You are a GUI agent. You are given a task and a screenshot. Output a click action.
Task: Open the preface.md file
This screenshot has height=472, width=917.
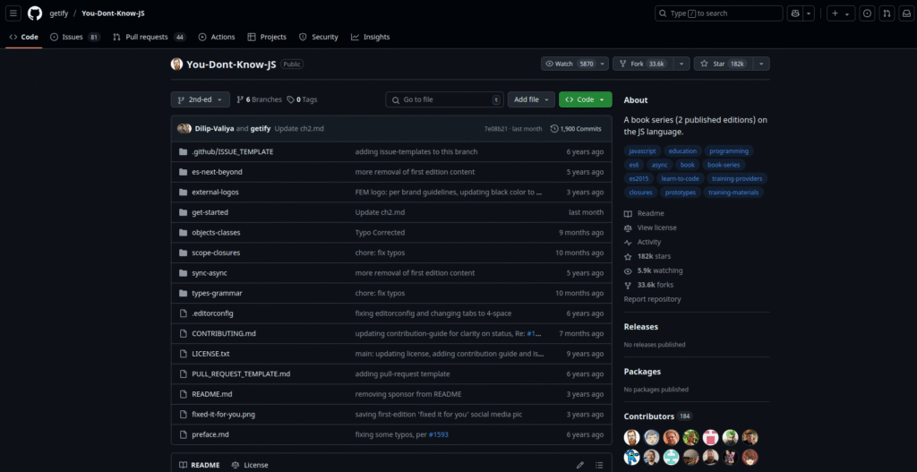click(x=210, y=434)
